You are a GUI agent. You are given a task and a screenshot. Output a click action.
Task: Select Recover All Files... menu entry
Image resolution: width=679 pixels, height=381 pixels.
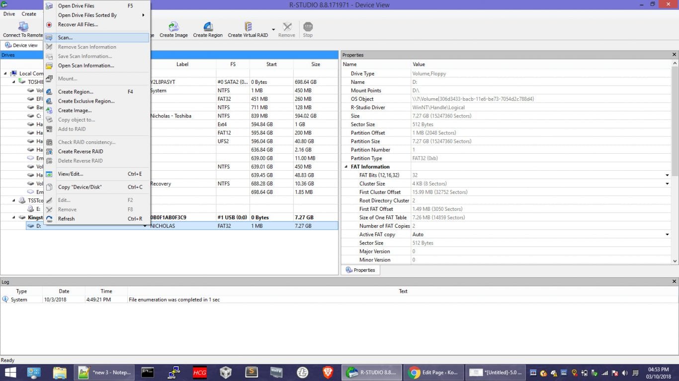[x=78, y=24]
